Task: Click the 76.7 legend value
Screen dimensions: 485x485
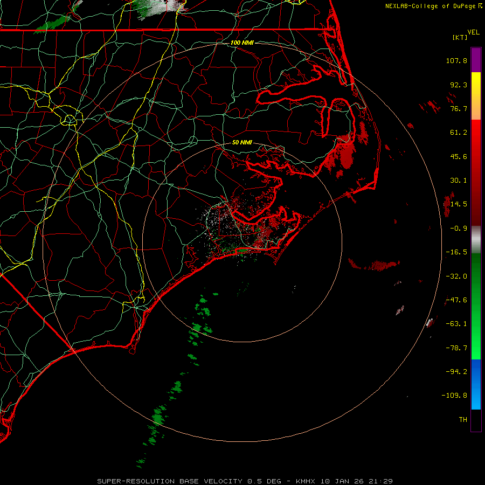Action: [x=459, y=108]
